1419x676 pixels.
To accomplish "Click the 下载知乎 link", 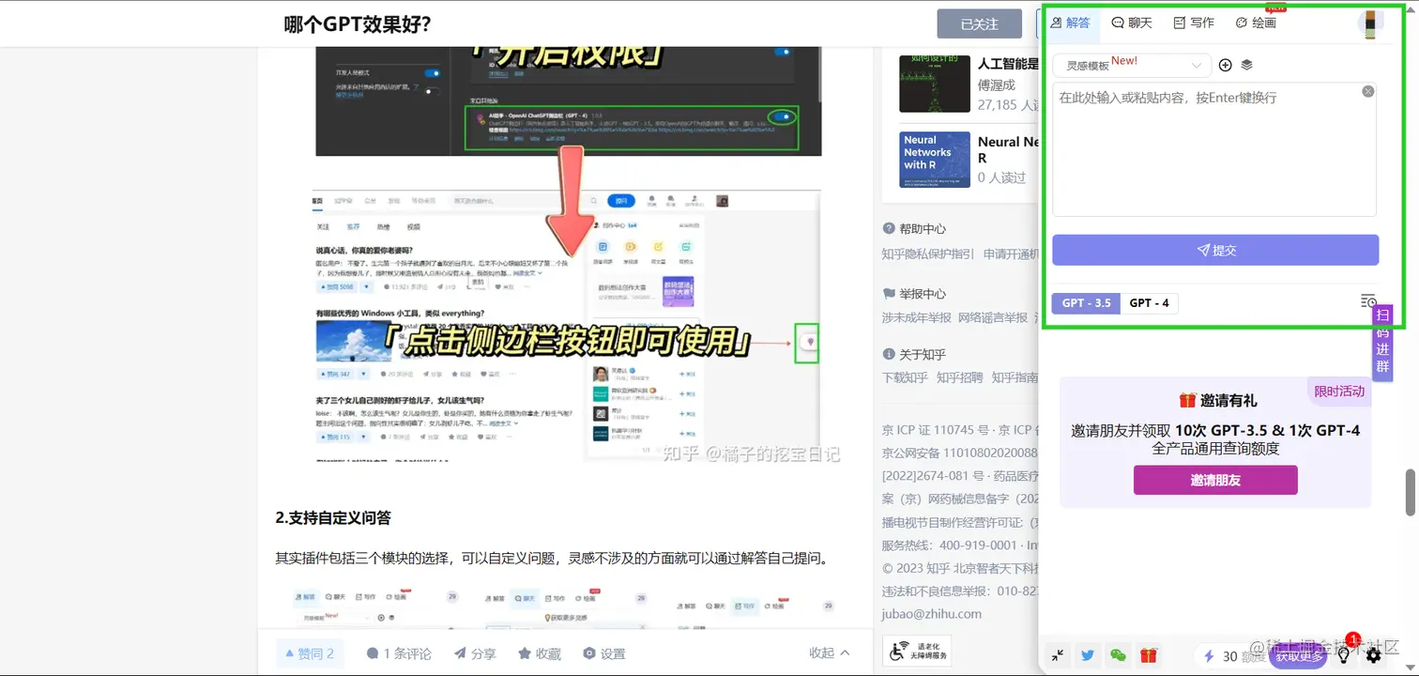I will (905, 377).
